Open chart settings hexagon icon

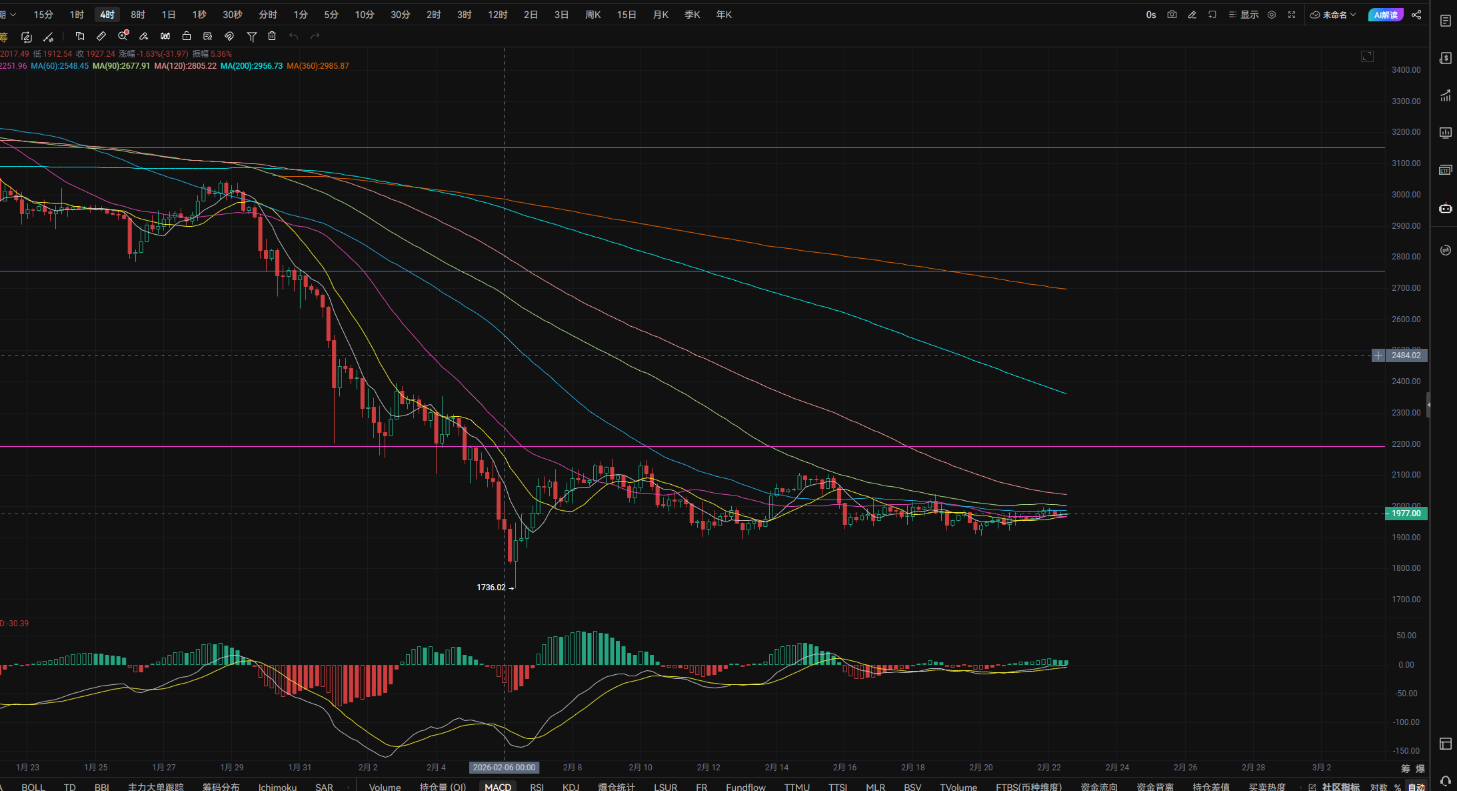[x=1272, y=15]
